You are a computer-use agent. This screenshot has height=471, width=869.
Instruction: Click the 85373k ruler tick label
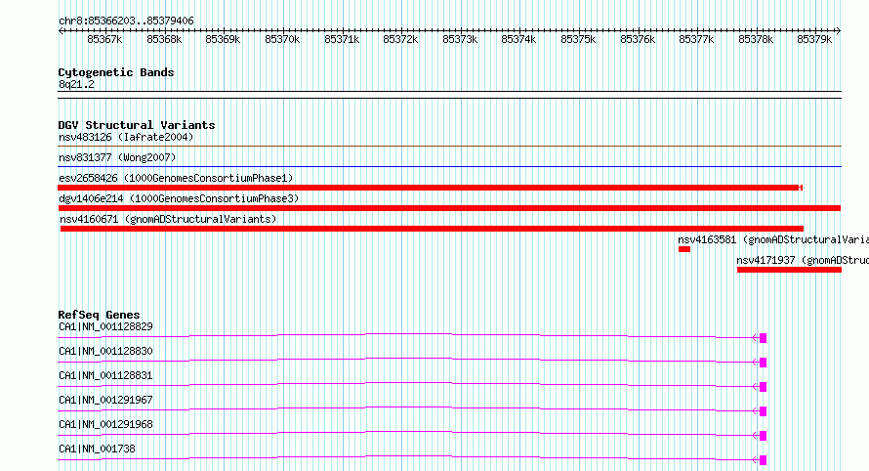pos(460,39)
